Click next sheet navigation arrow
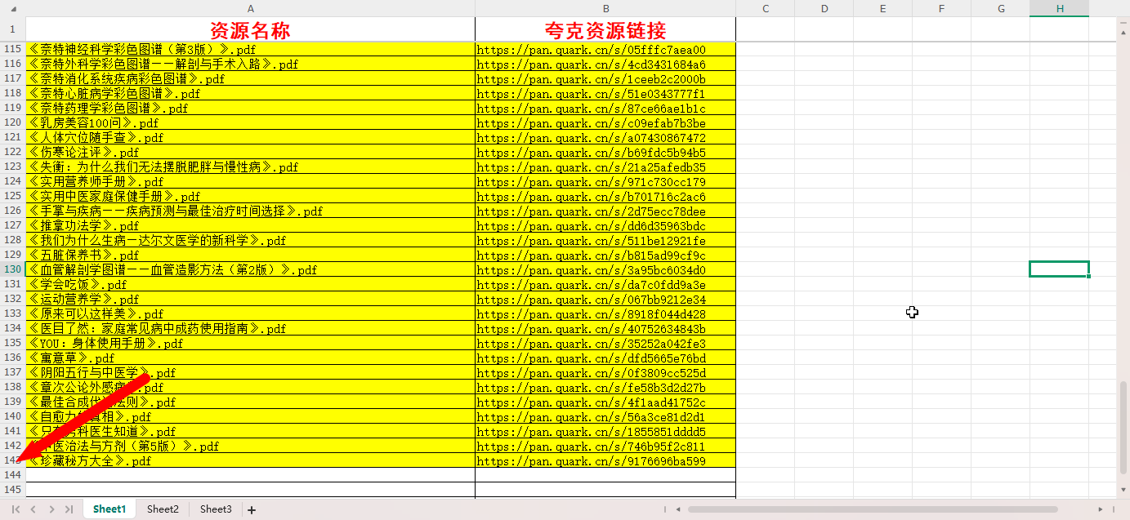 tap(51, 509)
